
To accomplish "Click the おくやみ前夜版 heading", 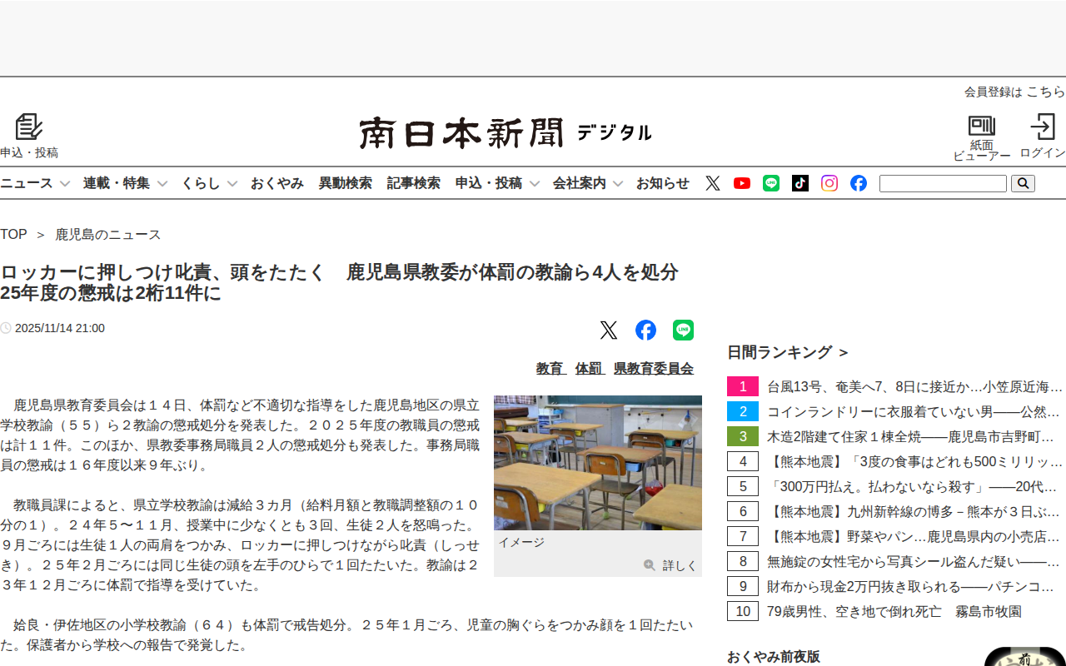I will 774,657.
